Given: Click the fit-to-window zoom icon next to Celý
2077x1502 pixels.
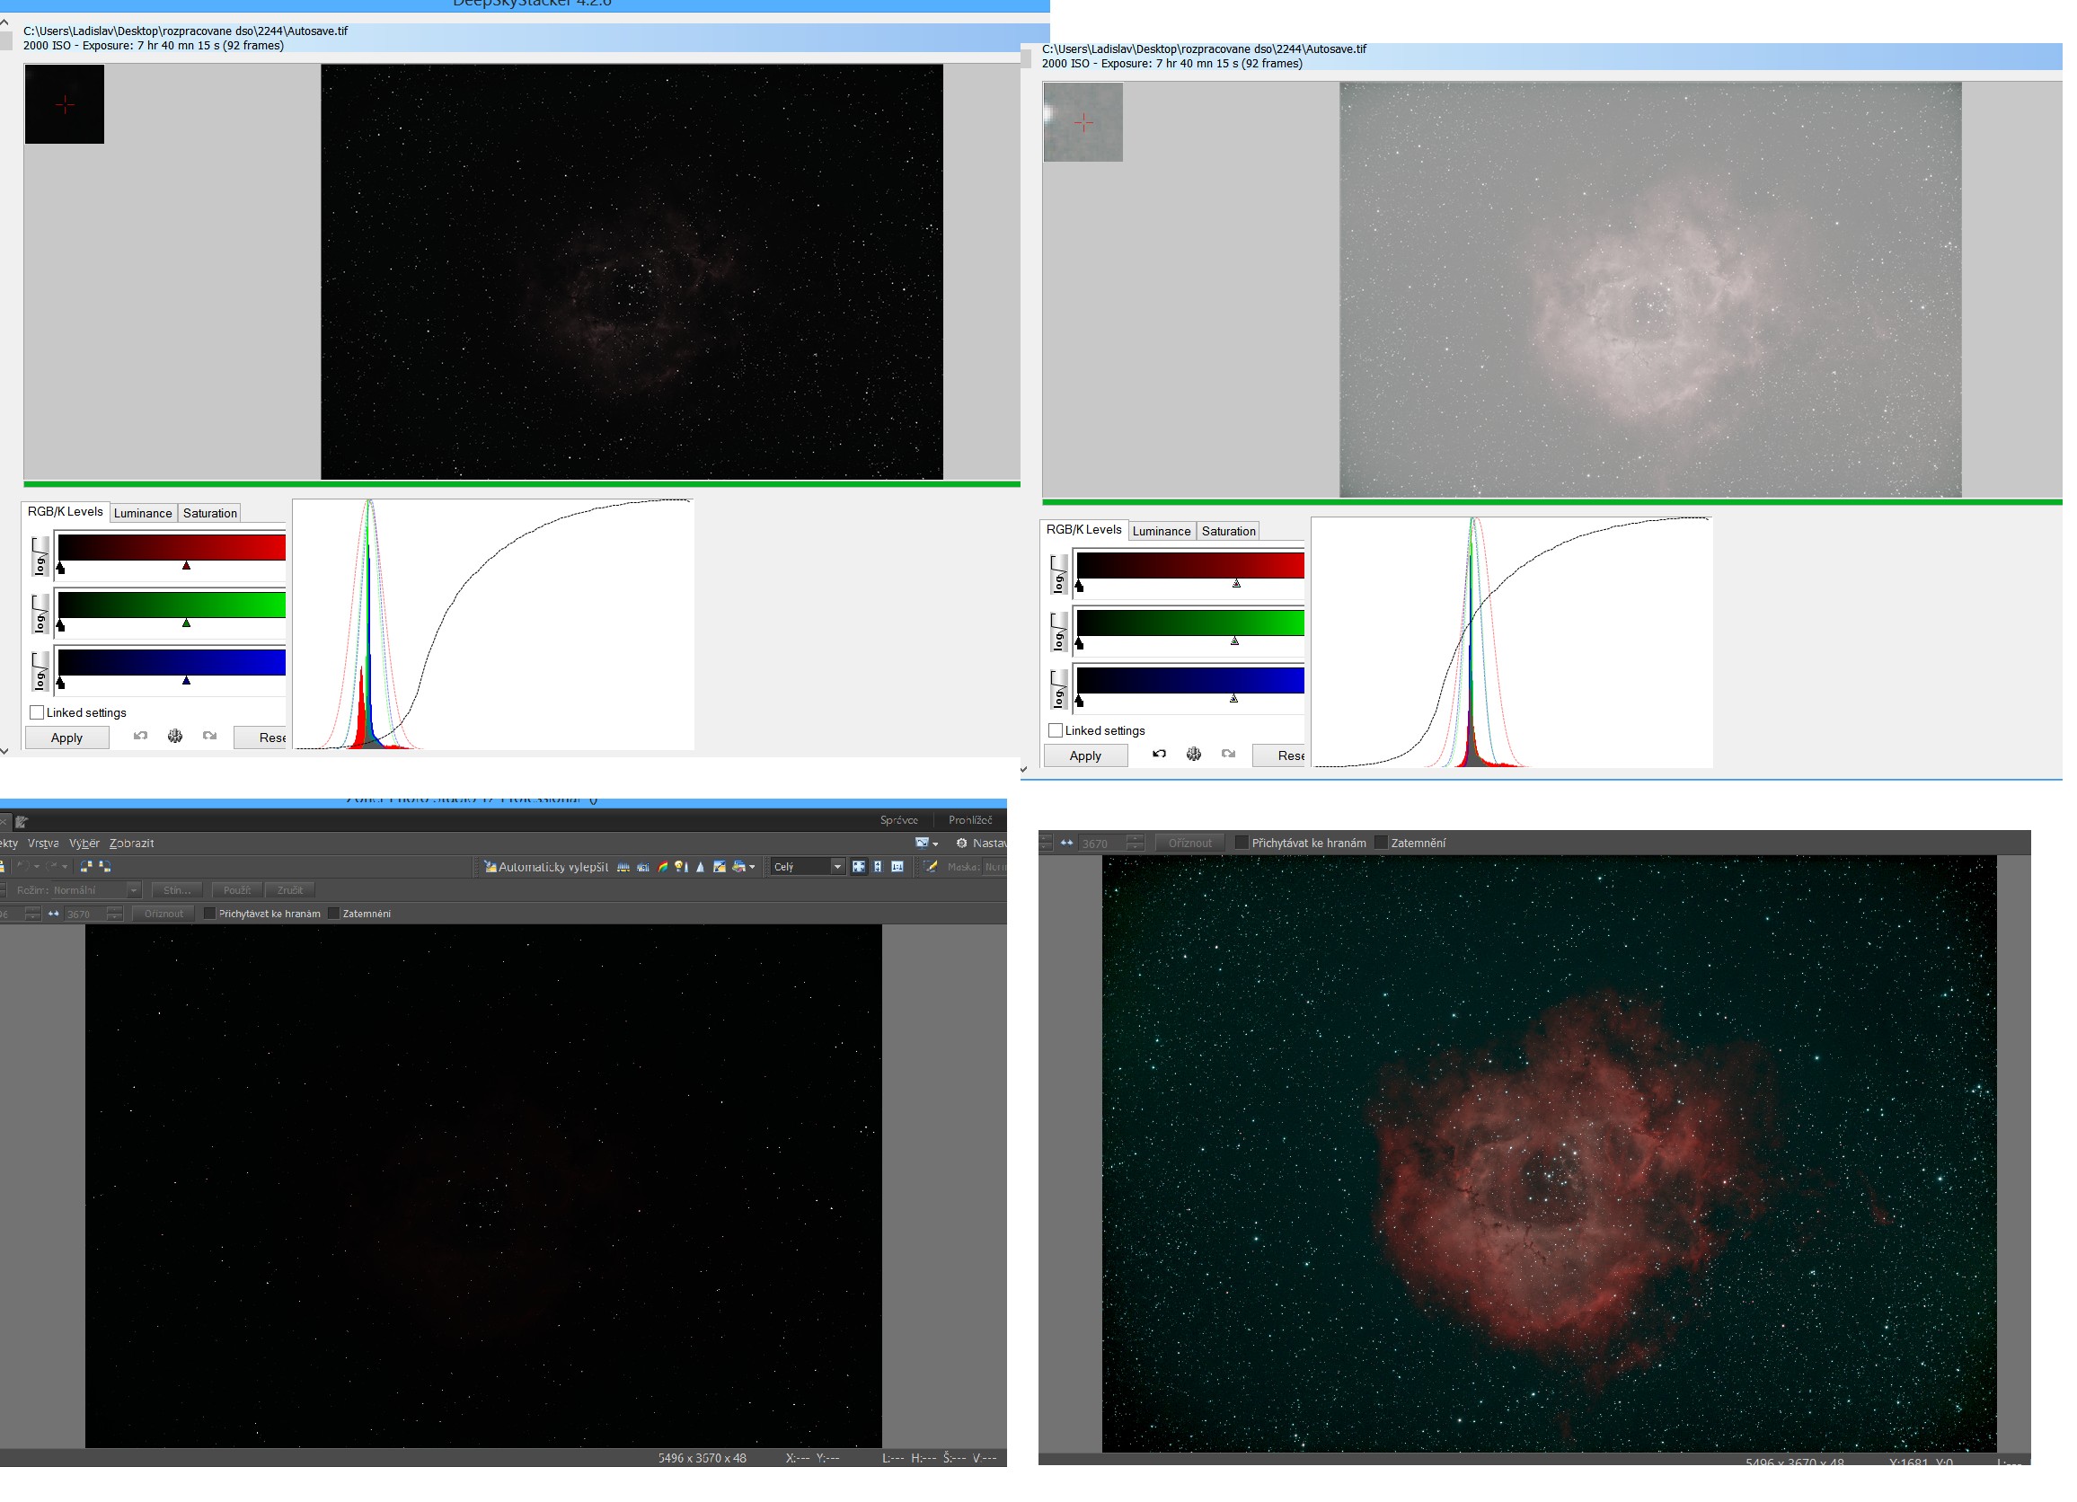Looking at the screenshot, I should [858, 866].
